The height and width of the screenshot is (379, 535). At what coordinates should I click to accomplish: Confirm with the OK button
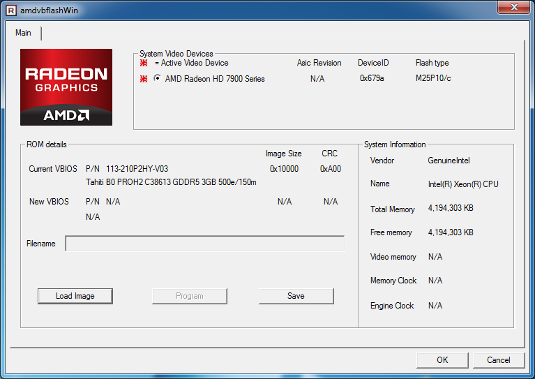pyautogui.click(x=442, y=360)
